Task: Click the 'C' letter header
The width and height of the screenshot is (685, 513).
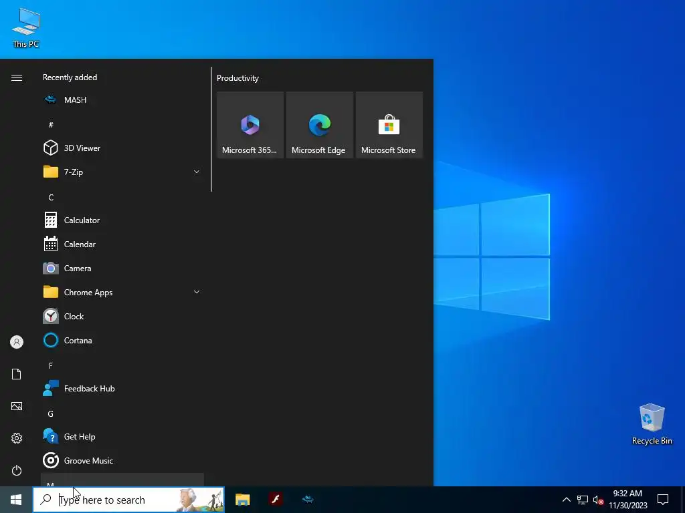Action: (51, 198)
